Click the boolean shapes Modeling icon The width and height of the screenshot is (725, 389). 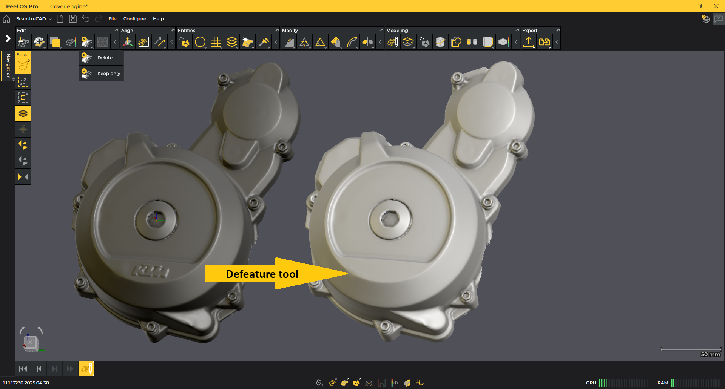point(456,42)
